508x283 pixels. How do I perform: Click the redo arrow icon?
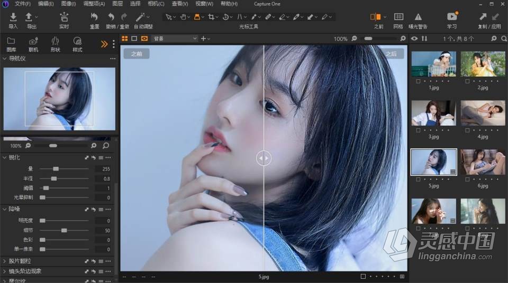pyautogui.click(x=124, y=17)
